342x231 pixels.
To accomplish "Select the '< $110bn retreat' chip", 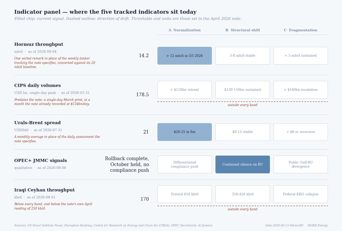I will tap(184, 90).
